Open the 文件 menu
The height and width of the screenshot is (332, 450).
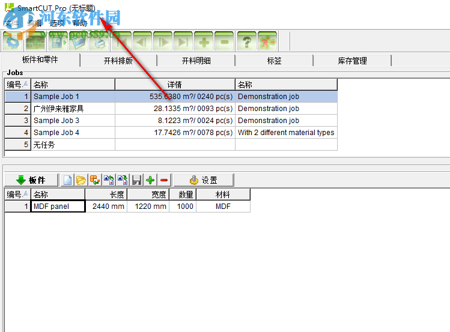coord(11,23)
